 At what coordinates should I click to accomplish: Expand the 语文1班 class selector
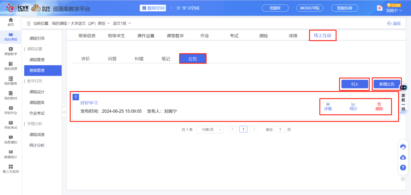[129, 23]
